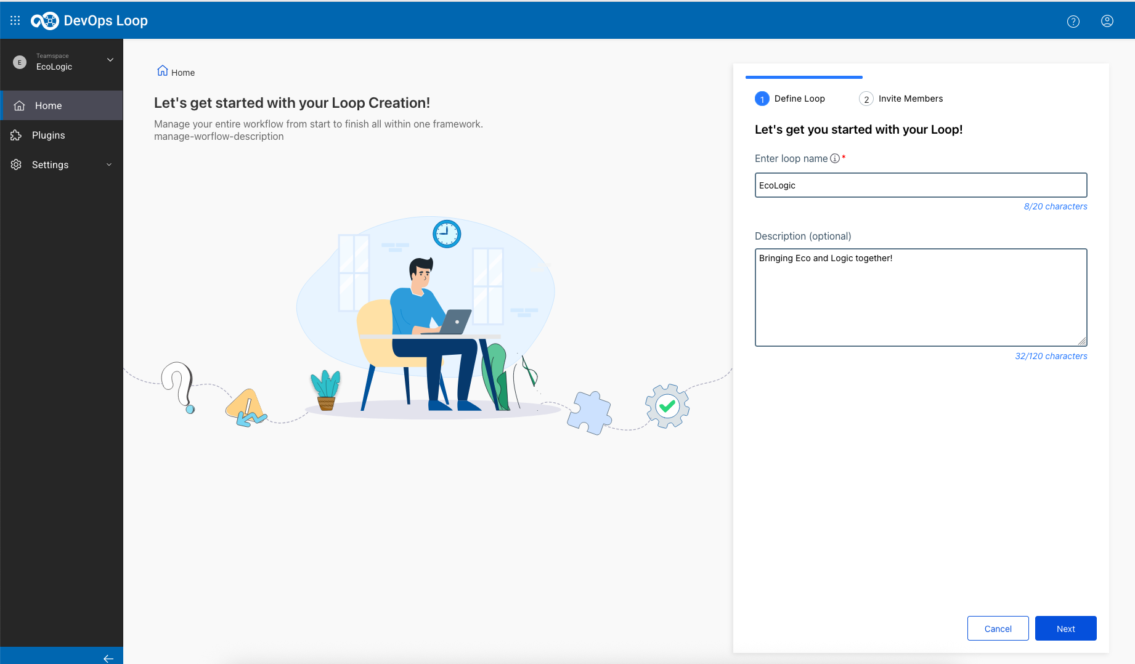The height and width of the screenshot is (664, 1135).
Task: Click the step 2 circle indicator
Action: point(866,99)
